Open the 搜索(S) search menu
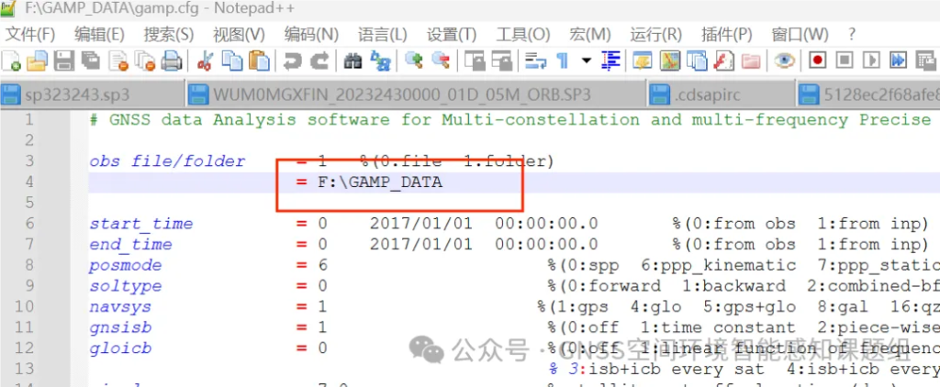Viewport: 940px width, 387px height. coord(168,34)
